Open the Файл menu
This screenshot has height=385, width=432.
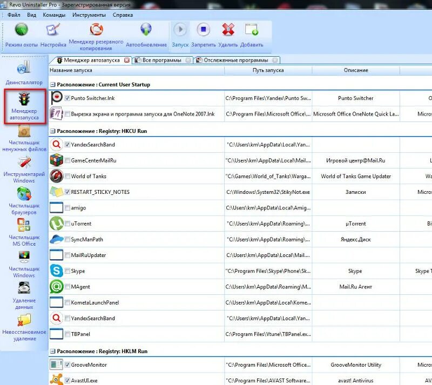14,15
